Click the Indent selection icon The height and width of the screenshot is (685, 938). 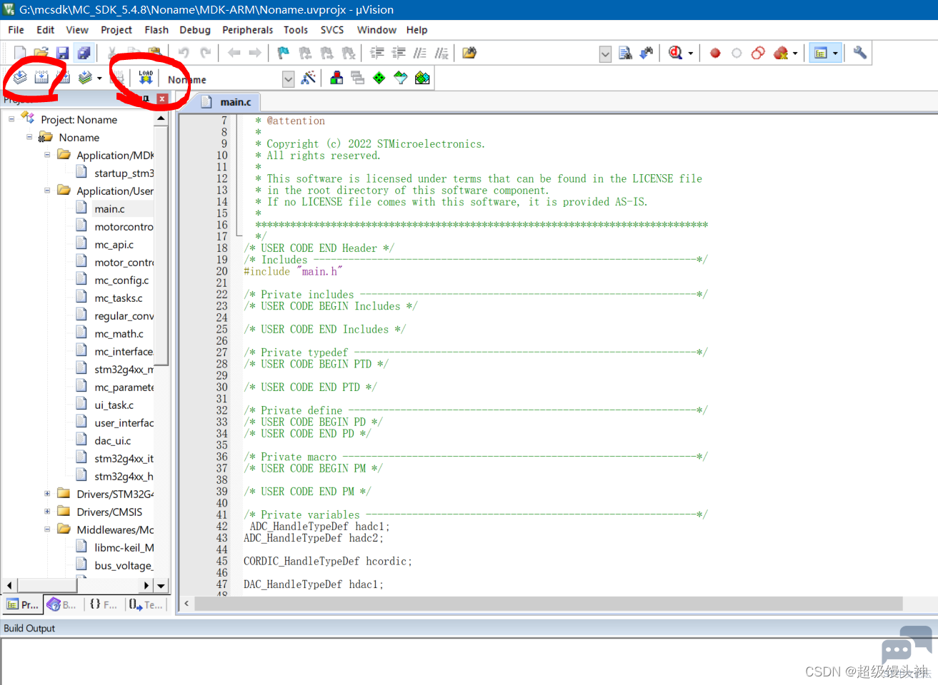tap(377, 53)
